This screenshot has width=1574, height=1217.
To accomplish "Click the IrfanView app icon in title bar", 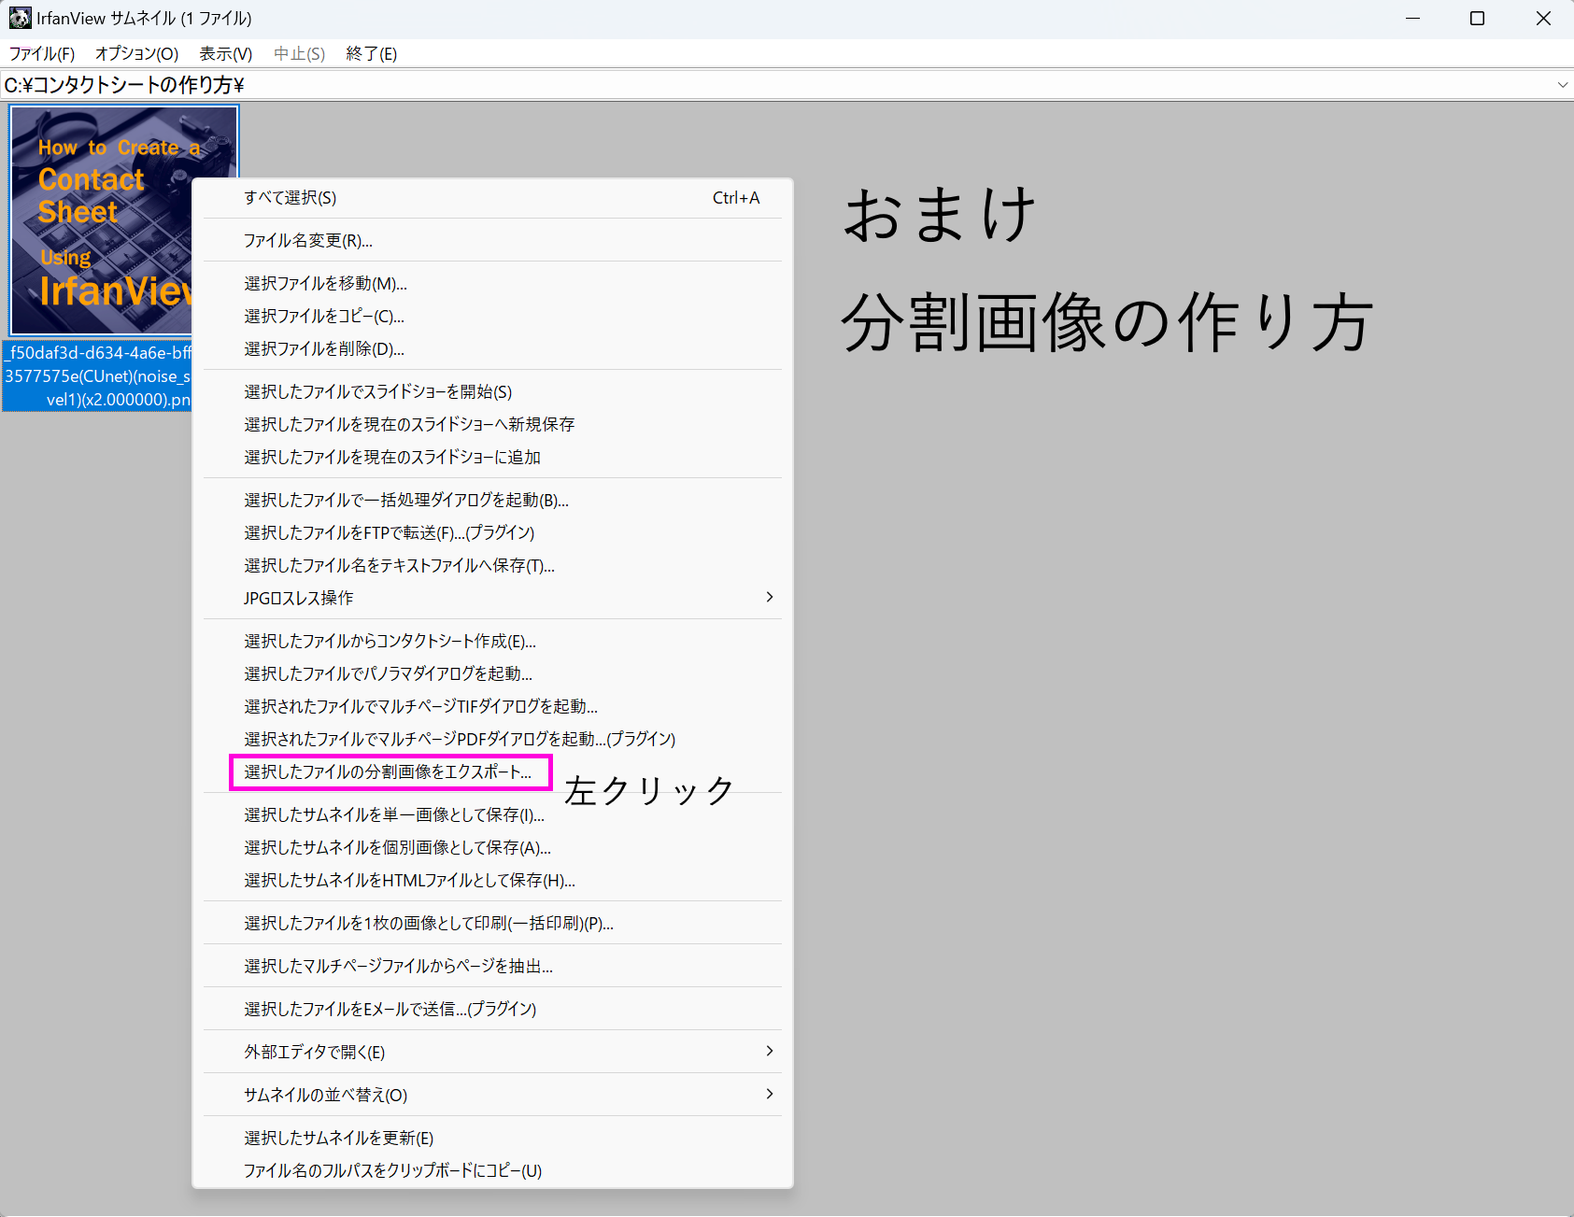I will pyautogui.click(x=20, y=19).
